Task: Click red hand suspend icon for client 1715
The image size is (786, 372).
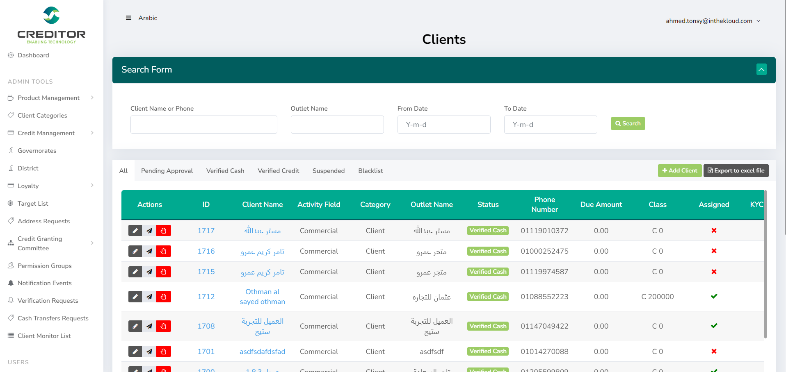Action: click(x=164, y=272)
